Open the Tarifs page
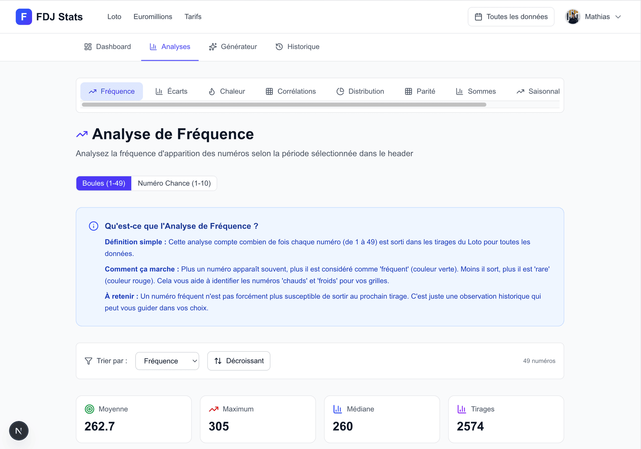This screenshot has width=641, height=449. coord(193,16)
